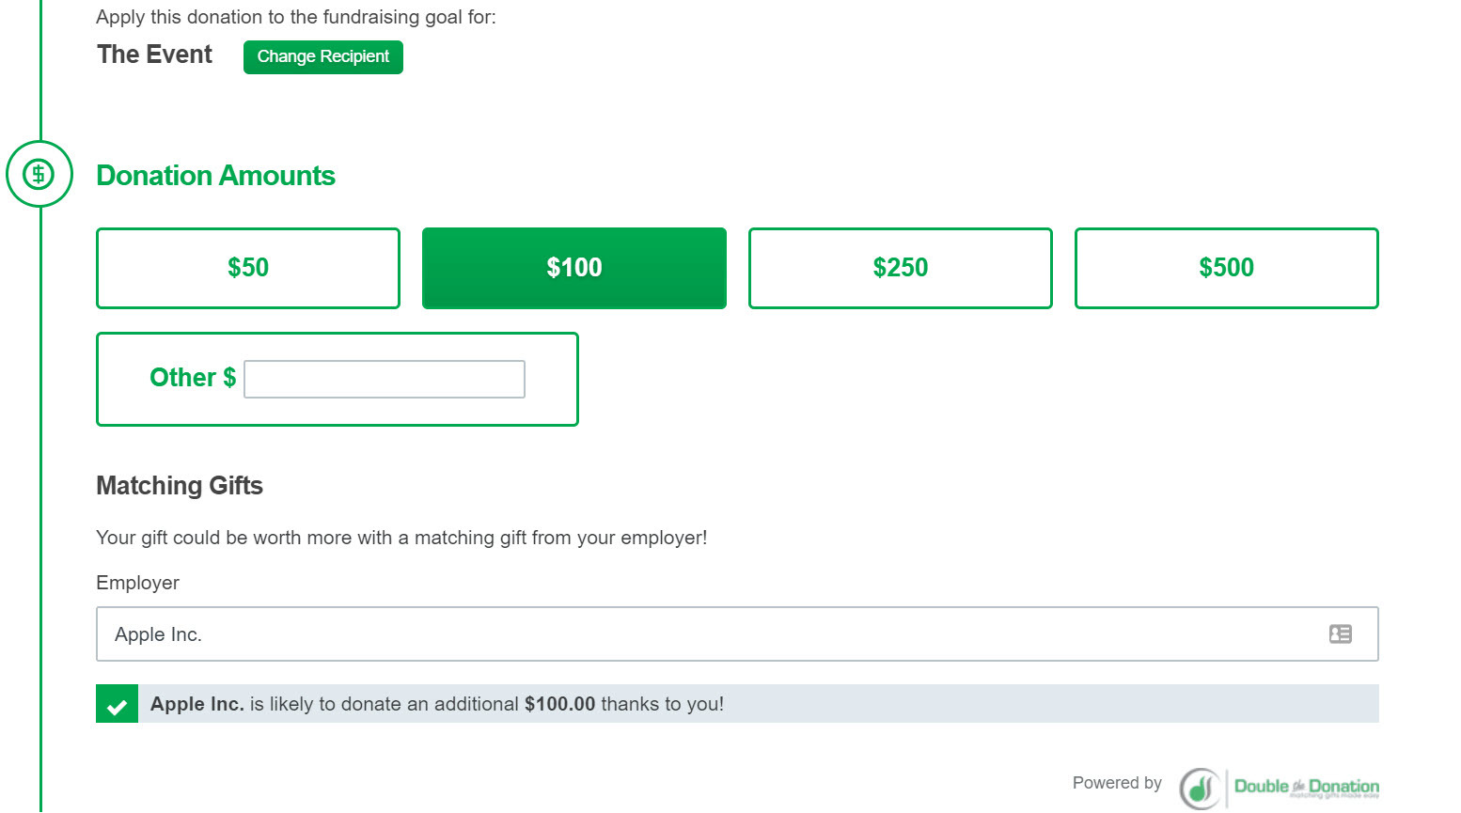
Task: Pick the $500 donation amount
Action: click(1227, 268)
